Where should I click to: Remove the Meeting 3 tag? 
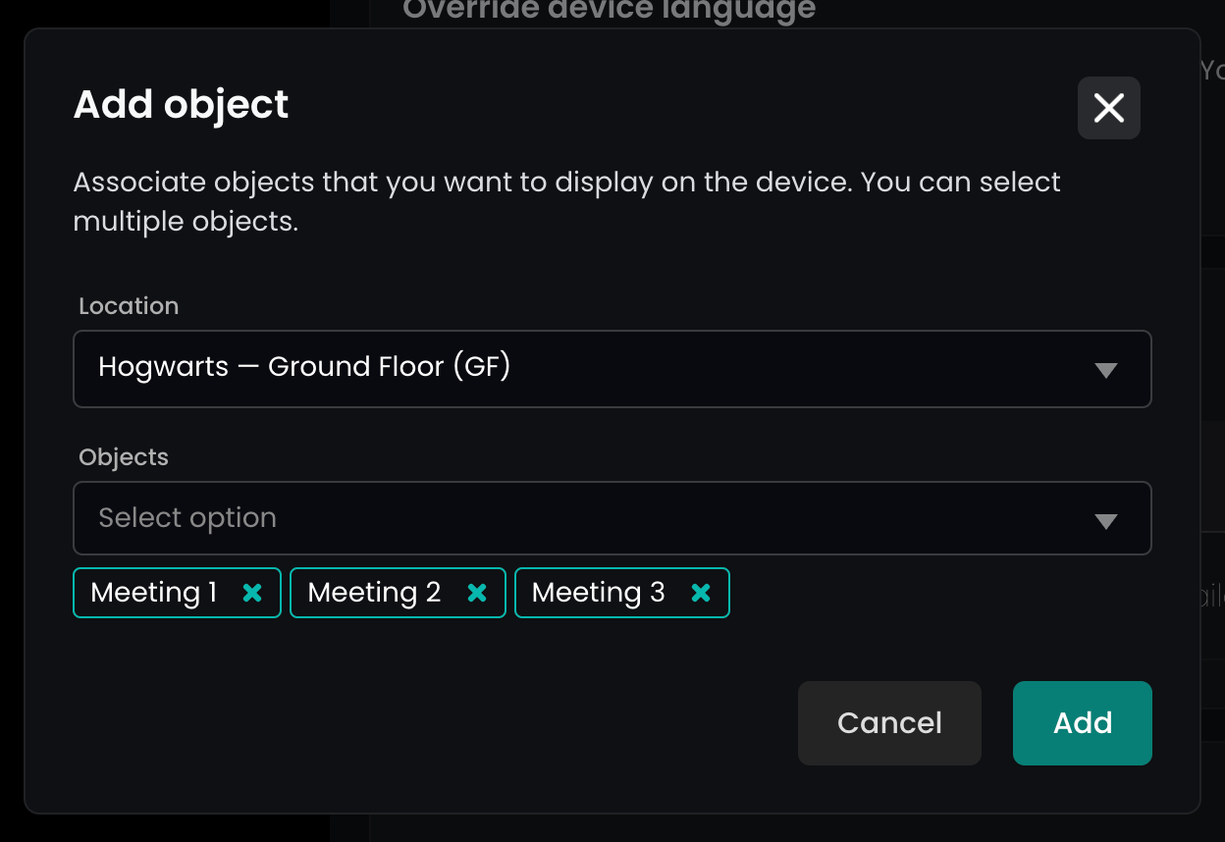(x=701, y=593)
